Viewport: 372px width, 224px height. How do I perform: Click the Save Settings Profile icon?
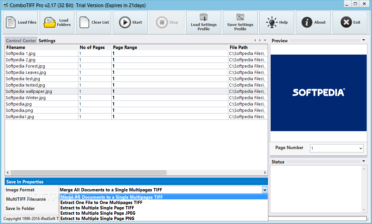[240, 17]
